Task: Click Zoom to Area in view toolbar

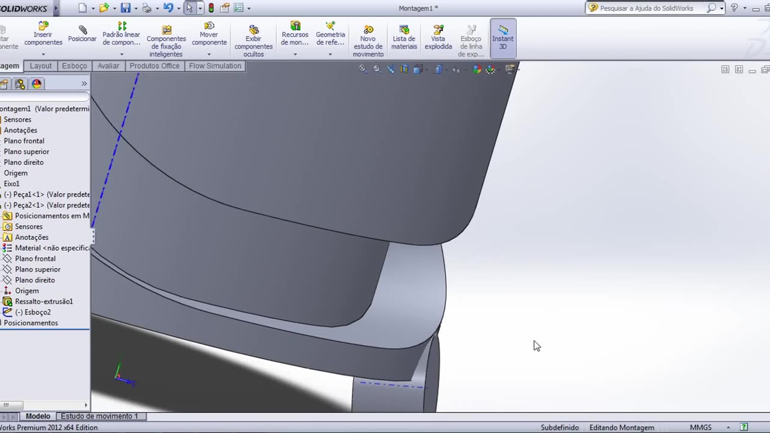Action: coord(377,69)
